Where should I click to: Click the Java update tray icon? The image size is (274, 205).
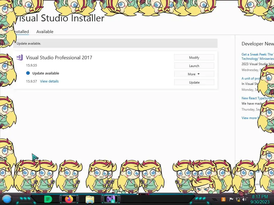click(223, 199)
